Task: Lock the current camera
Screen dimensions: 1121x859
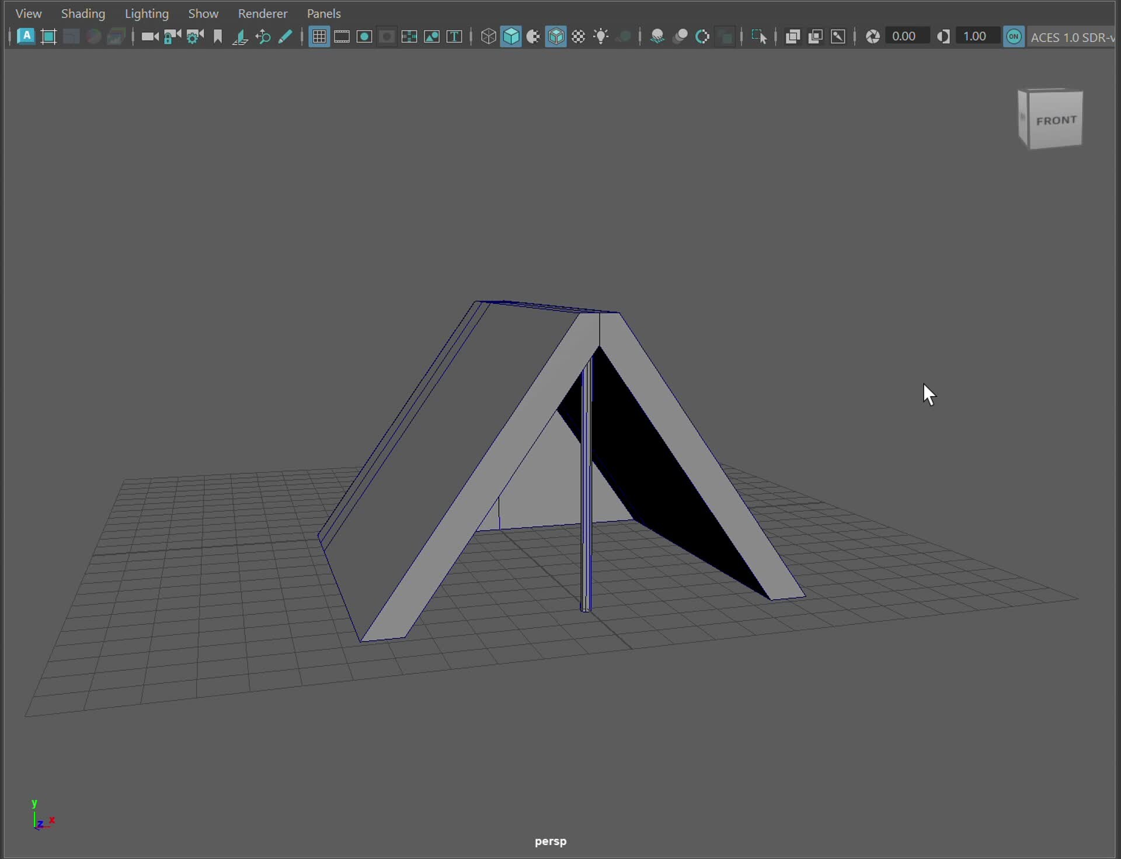Action: point(172,36)
